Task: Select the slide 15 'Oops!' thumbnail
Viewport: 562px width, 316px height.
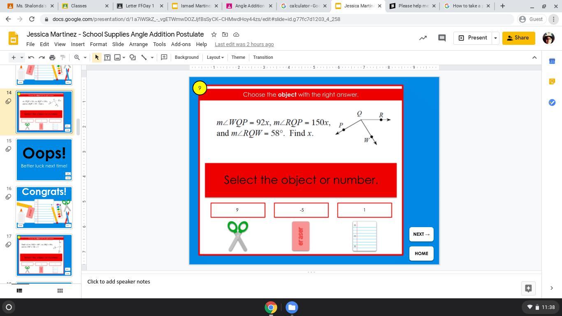Action: (44, 160)
